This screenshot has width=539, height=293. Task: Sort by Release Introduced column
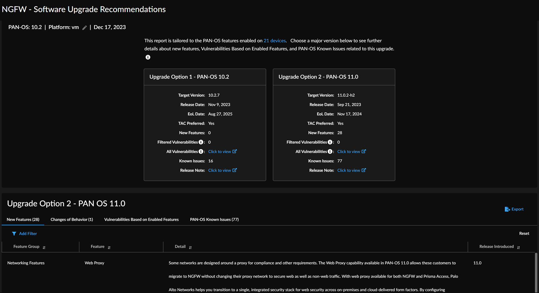click(518, 247)
